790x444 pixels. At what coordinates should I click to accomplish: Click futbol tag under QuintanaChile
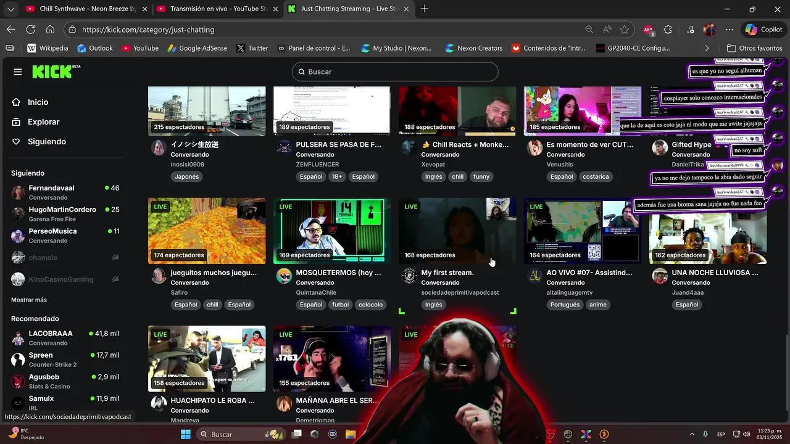point(340,305)
